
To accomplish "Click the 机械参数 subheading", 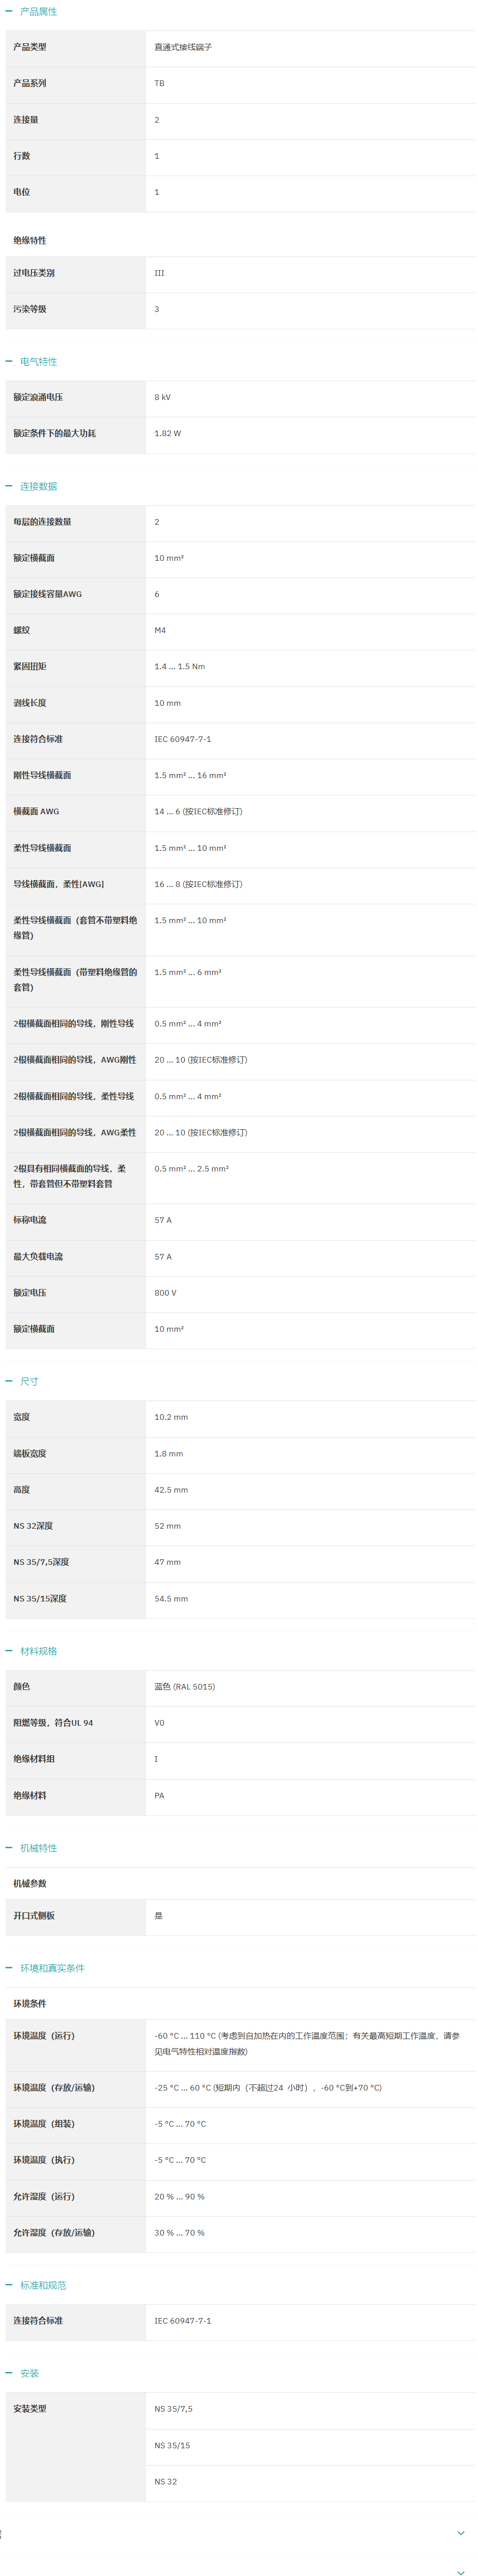I will 30,1884.
